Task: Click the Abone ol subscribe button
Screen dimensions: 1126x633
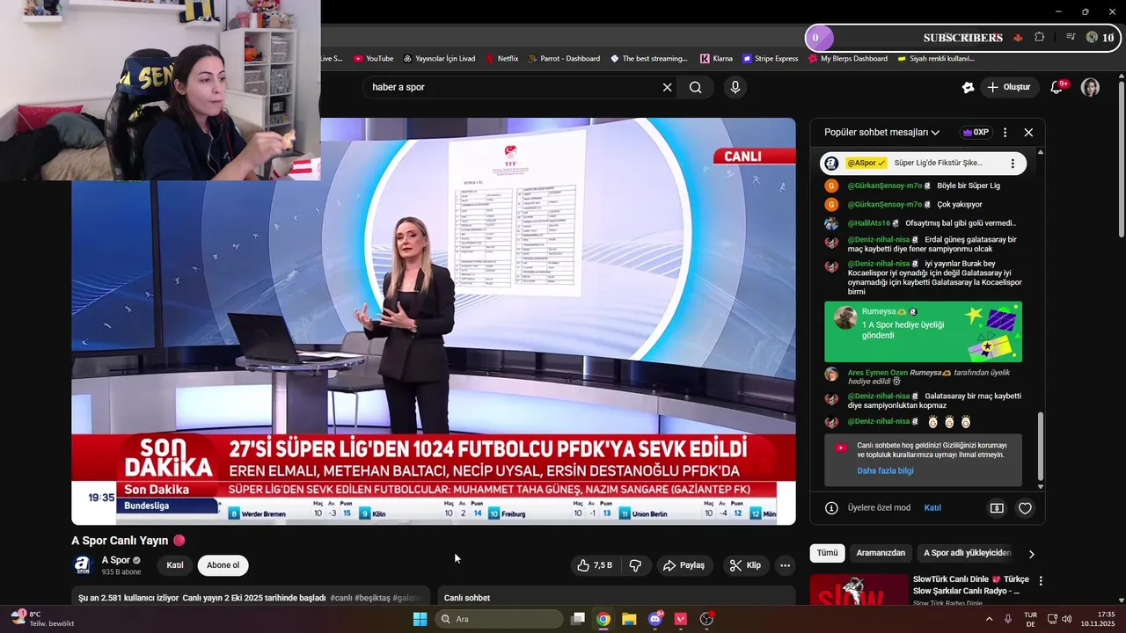Action: click(223, 565)
